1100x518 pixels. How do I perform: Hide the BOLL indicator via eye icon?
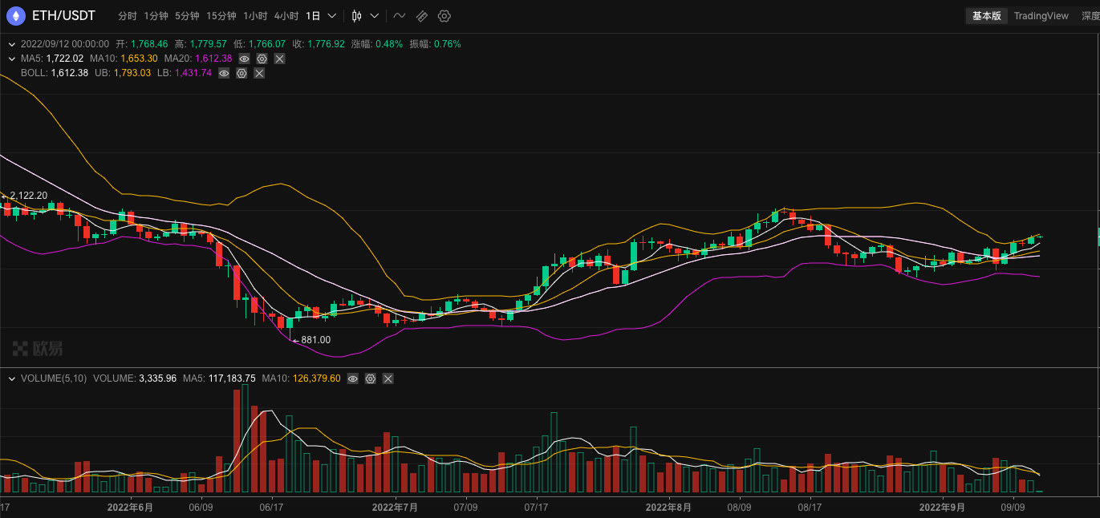(x=224, y=73)
